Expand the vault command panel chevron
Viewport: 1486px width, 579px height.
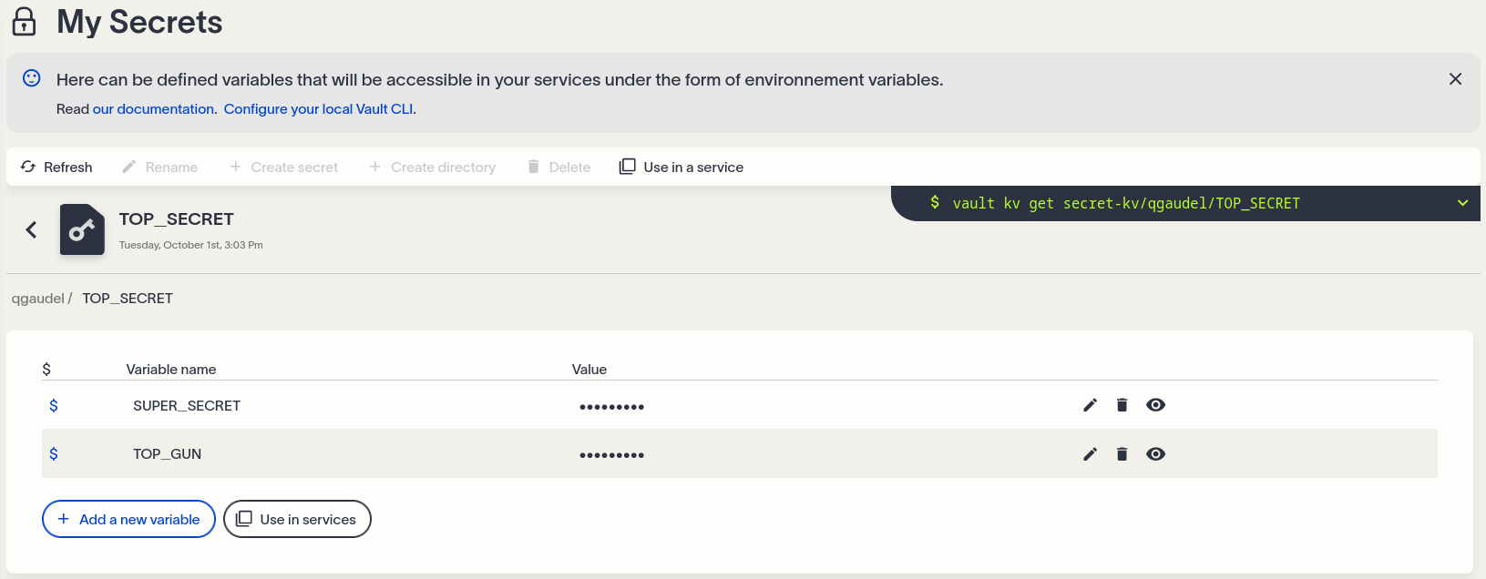(x=1462, y=203)
